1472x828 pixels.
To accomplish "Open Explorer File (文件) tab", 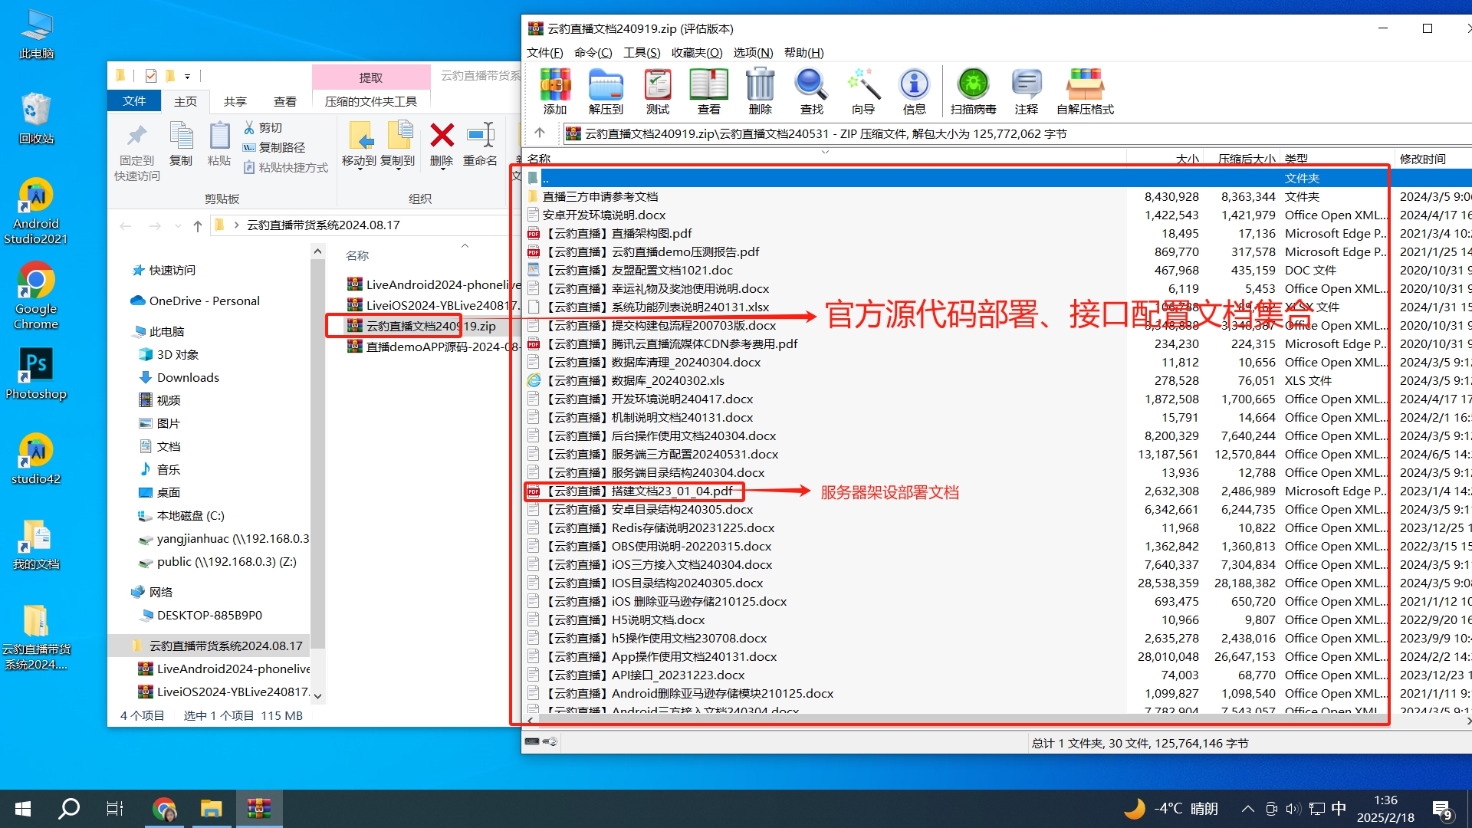I will point(134,101).
